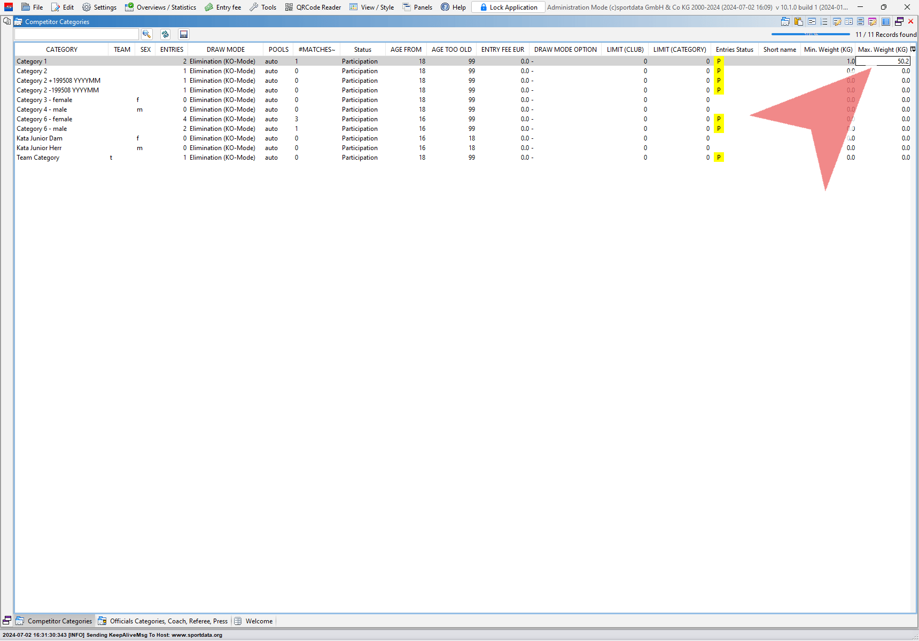
Task: Click the magnifier search icon button
Action: coord(146,34)
